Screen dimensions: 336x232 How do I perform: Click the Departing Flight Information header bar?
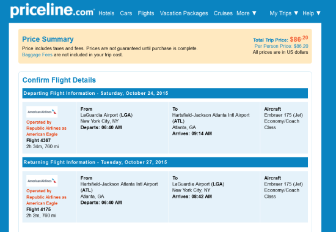[x=165, y=93]
